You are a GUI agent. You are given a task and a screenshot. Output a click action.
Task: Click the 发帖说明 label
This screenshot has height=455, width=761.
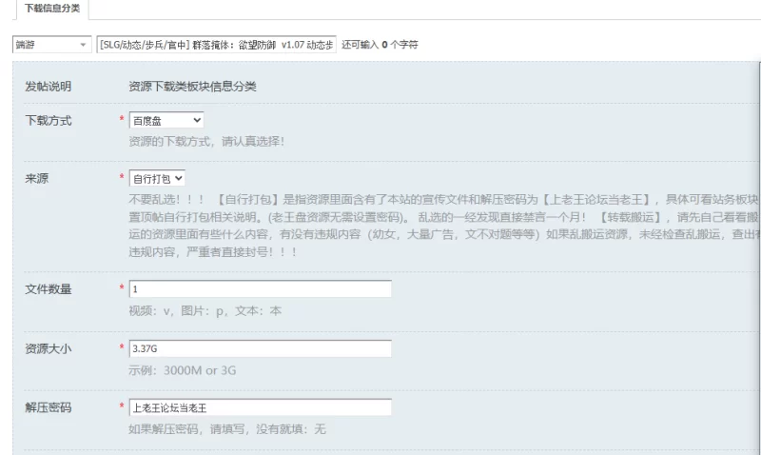pyautogui.click(x=49, y=87)
